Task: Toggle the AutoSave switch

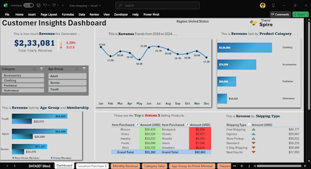Action: click(28, 5)
